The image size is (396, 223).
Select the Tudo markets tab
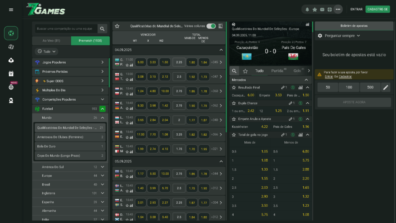click(260, 71)
